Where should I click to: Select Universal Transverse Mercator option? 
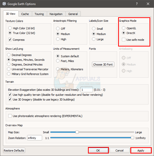pyautogui.click(x=9, y=69)
